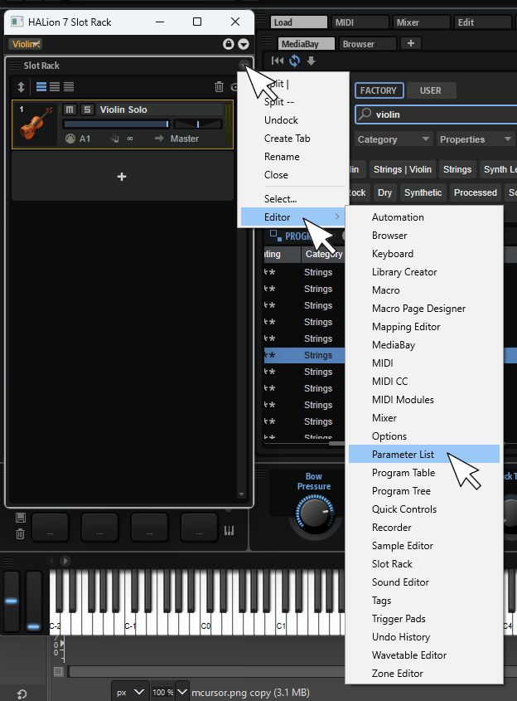Click the save floppy icon beside trigger pads

(20, 518)
